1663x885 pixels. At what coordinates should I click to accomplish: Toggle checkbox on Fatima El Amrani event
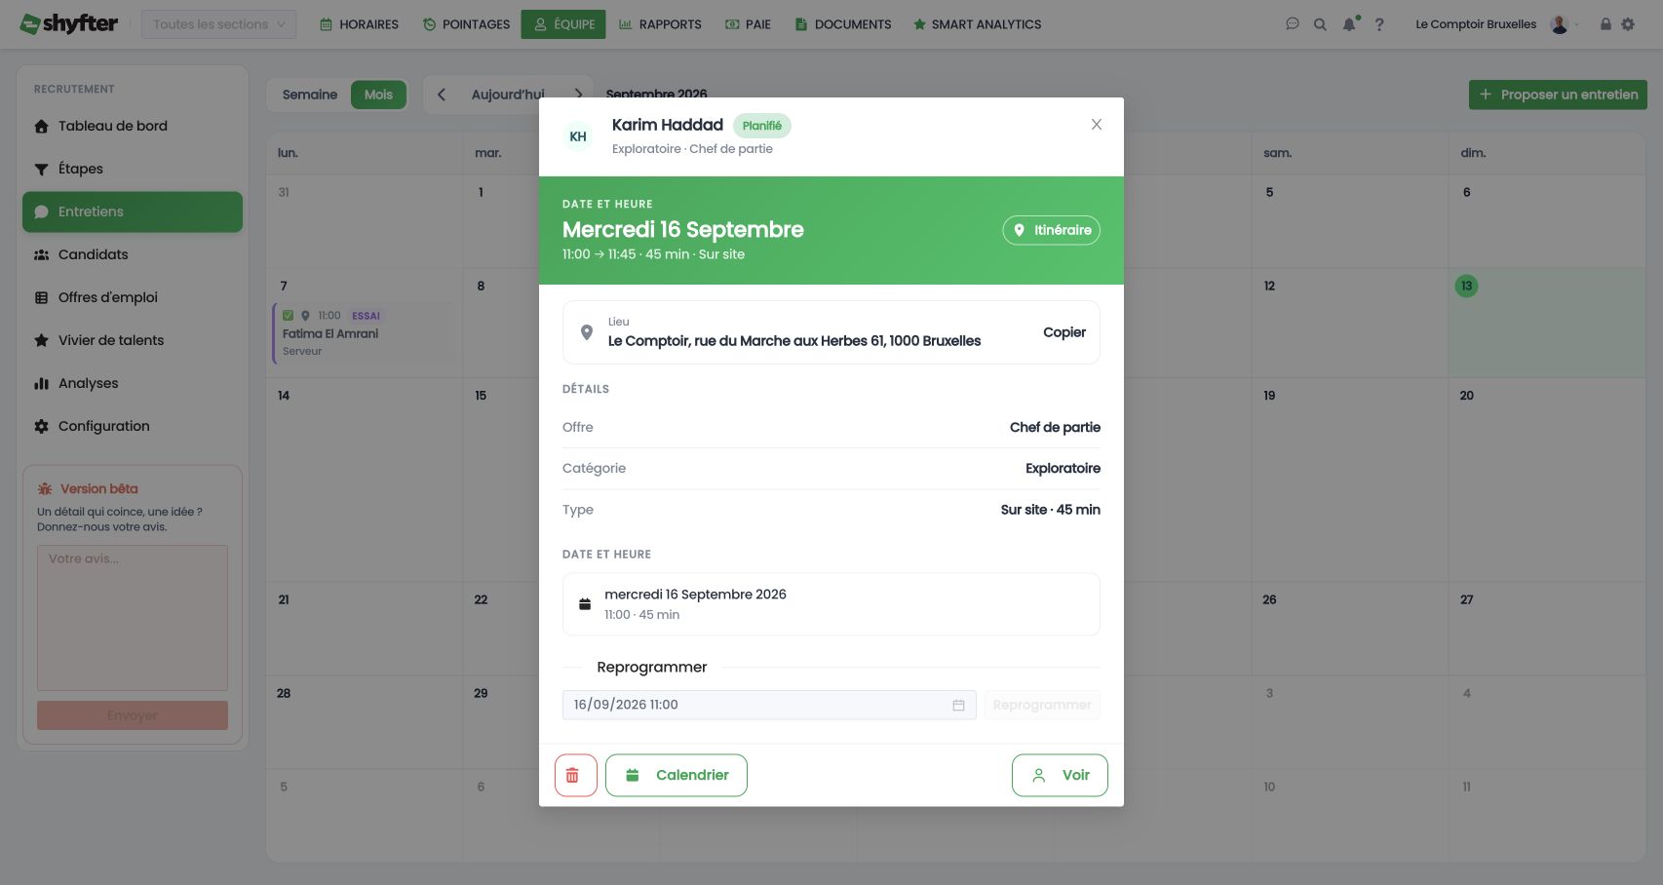tap(289, 316)
